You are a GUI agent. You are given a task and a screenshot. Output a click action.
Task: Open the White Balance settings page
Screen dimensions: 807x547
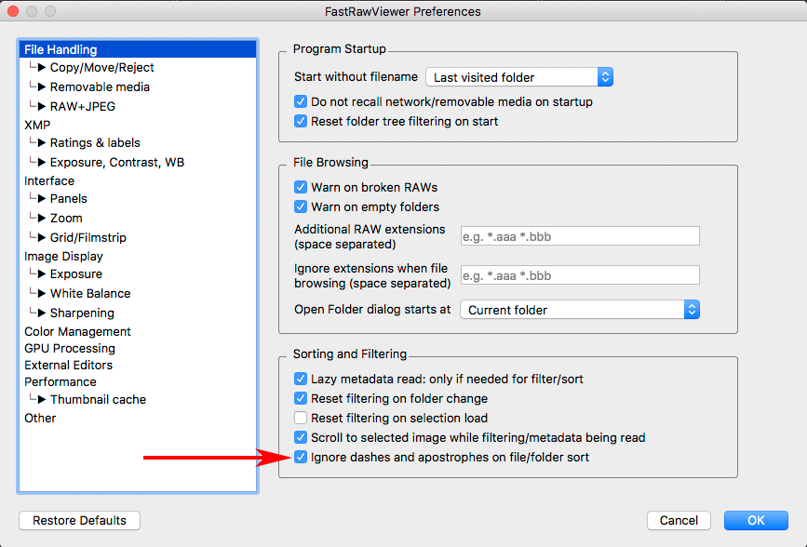[x=89, y=293]
